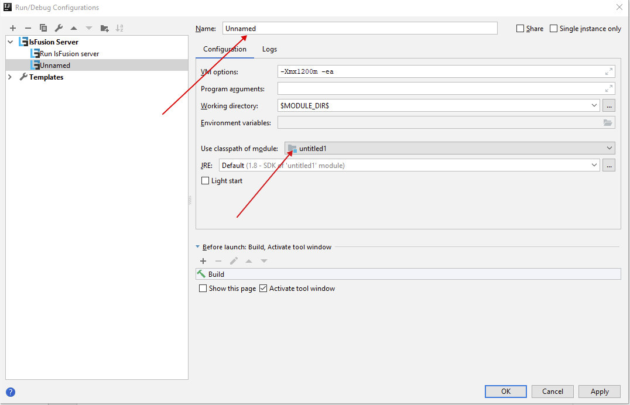Image resolution: width=630 pixels, height=405 pixels.
Task: Switch to the Logs tab
Action: point(269,49)
